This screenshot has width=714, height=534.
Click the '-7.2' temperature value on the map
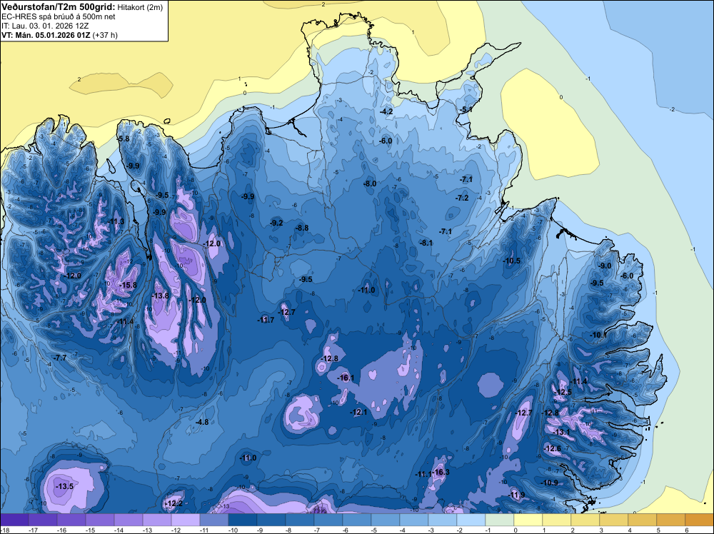[x=462, y=198]
